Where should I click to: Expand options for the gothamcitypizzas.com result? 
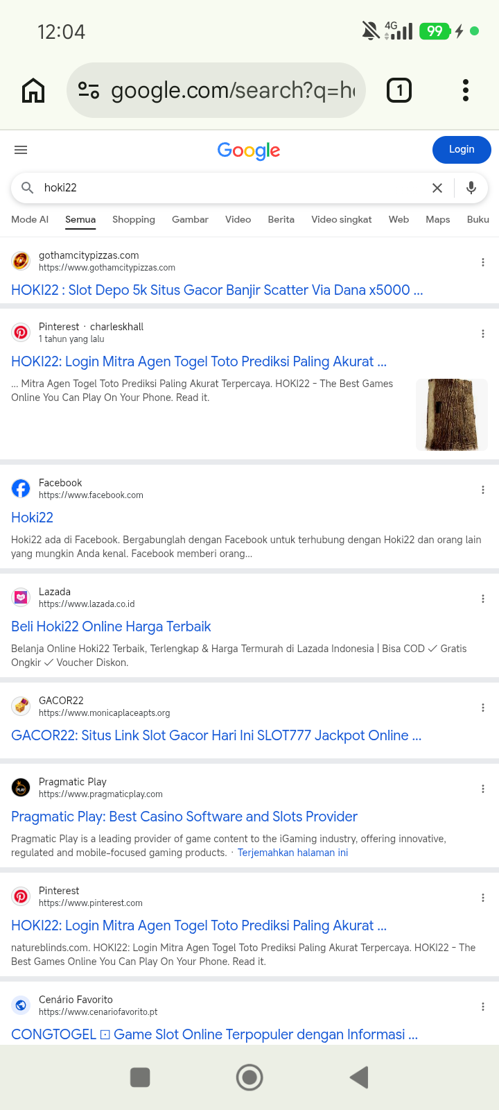(483, 262)
